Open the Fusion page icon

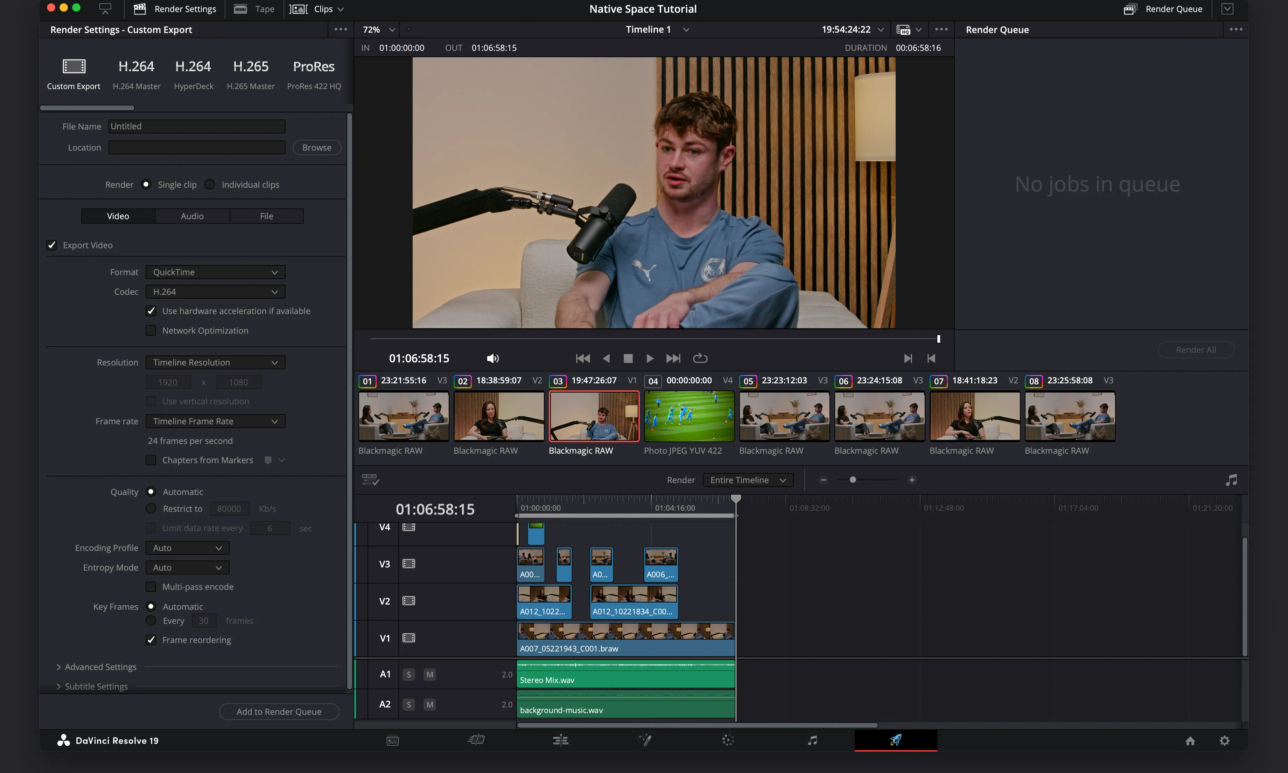click(644, 740)
